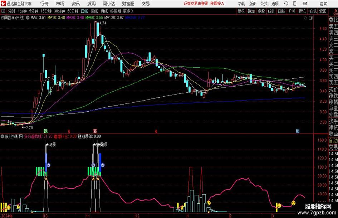
Task: Click the rightmost smiley face in March
Action: [x=293, y=203]
